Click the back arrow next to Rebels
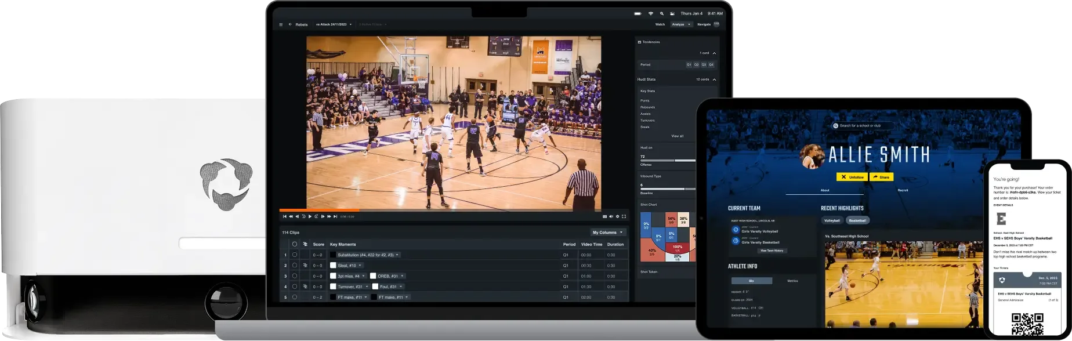The width and height of the screenshot is (1072, 341). pyautogui.click(x=290, y=24)
